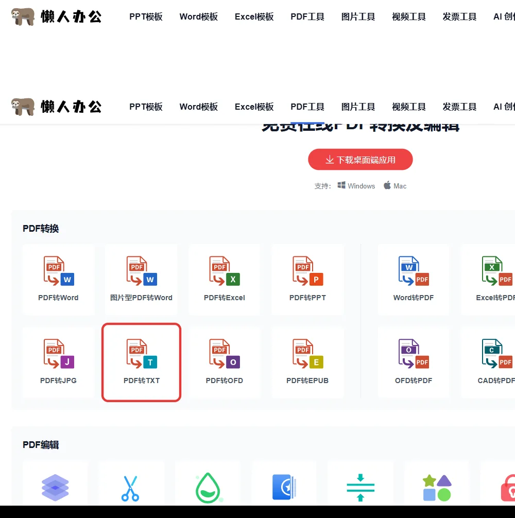Open the PDF转PPT converter card
Image resolution: width=515 pixels, height=518 pixels.
tap(307, 279)
